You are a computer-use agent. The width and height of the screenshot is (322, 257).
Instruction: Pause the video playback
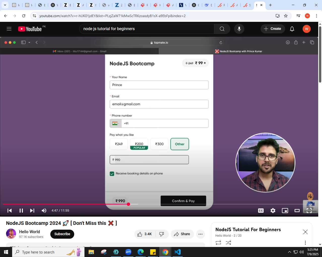click(21, 211)
